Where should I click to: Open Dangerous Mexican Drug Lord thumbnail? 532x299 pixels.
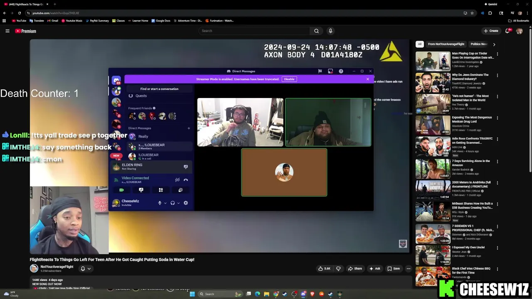tap(433, 126)
